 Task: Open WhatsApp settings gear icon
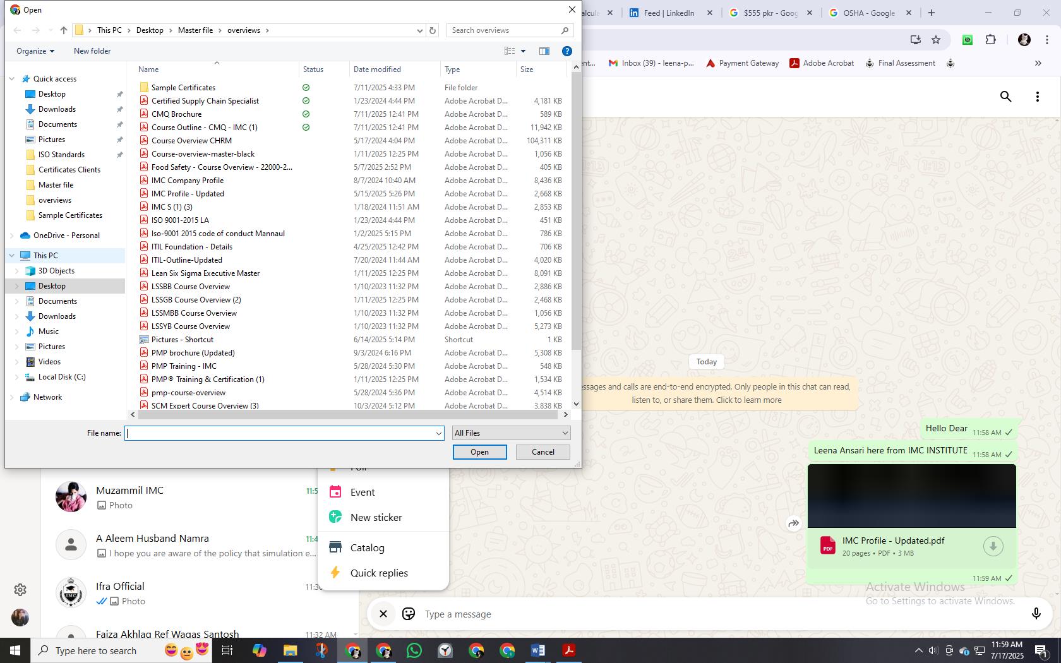(20, 589)
